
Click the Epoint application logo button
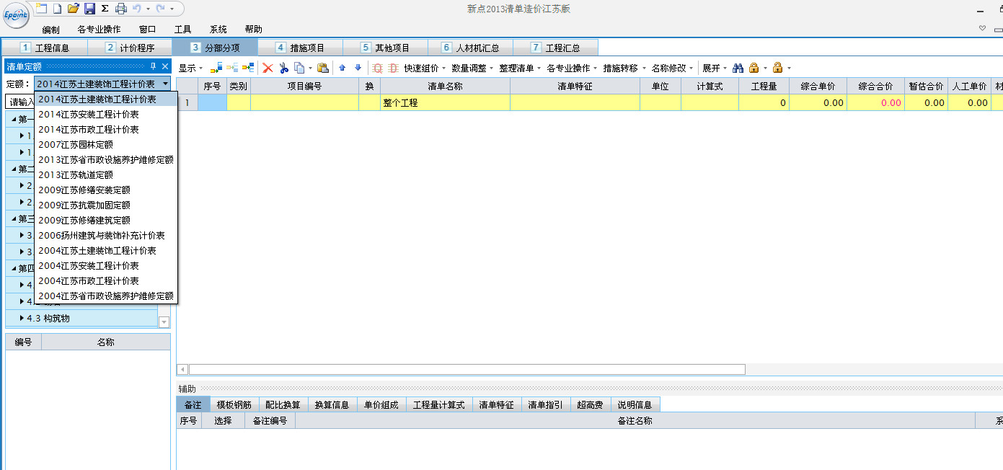tap(16, 14)
